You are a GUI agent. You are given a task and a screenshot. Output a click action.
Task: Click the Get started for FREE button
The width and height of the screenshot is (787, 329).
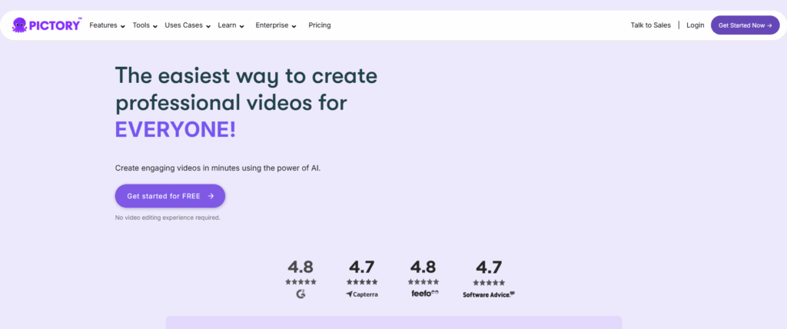point(170,196)
